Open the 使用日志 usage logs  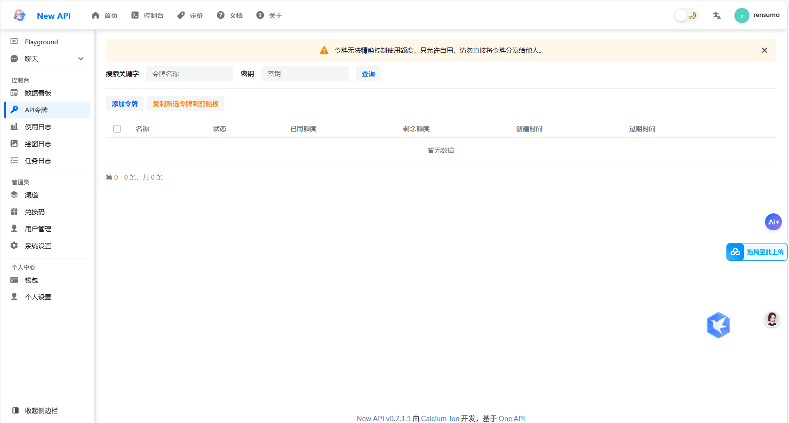coord(38,126)
